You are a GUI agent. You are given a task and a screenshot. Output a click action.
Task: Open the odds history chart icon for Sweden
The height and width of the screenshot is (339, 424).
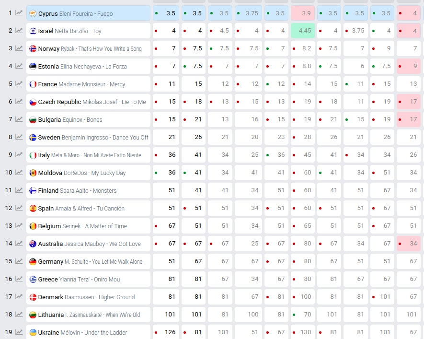pos(19,137)
